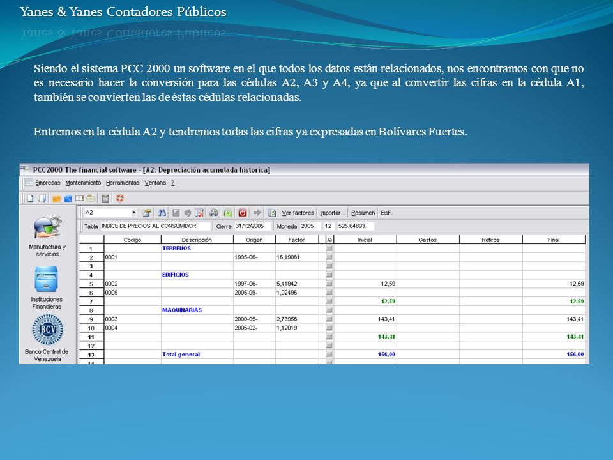Click the lifebuoy help icon
The height and width of the screenshot is (460, 613).
click(x=120, y=198)
